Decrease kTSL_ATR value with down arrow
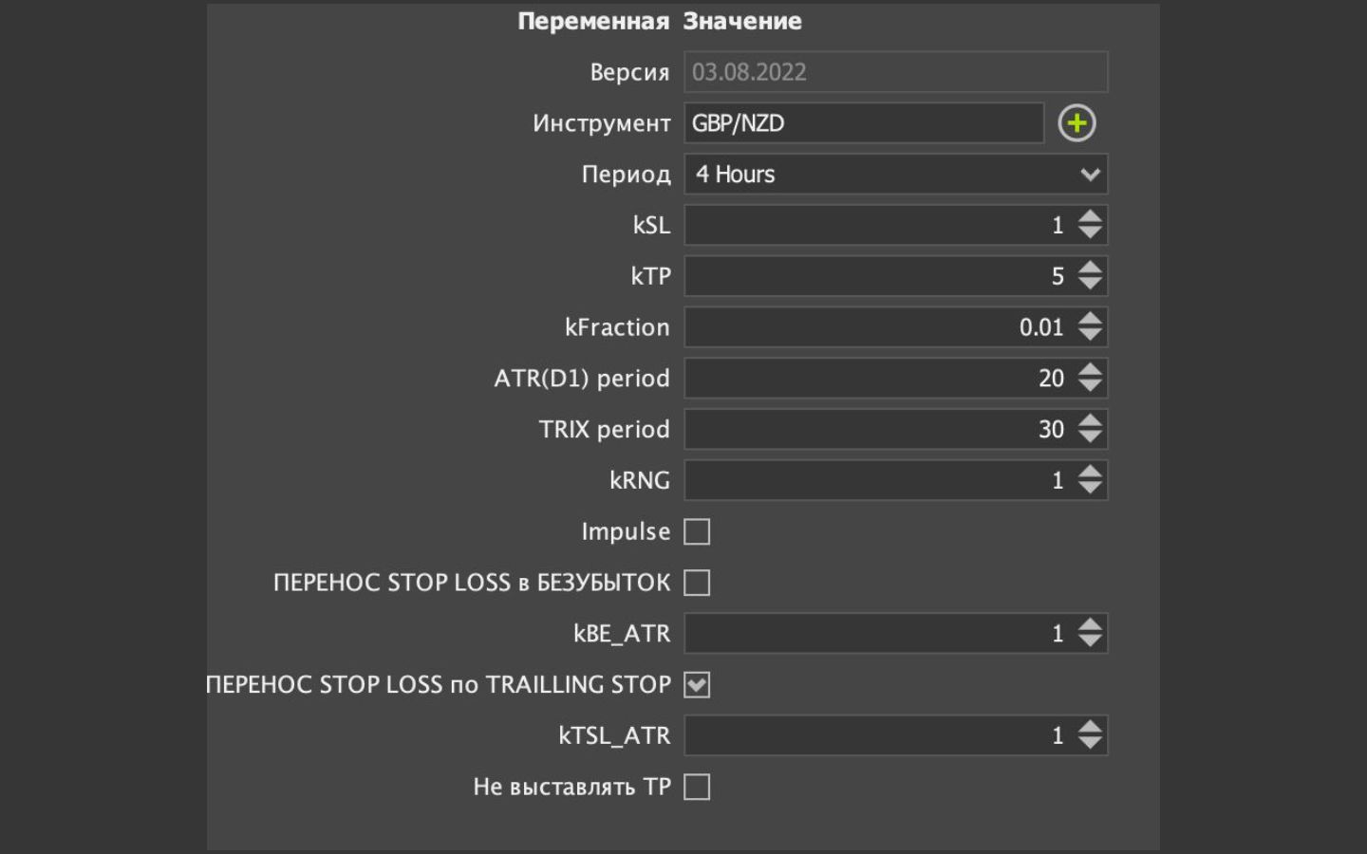 coord(1090,743)
